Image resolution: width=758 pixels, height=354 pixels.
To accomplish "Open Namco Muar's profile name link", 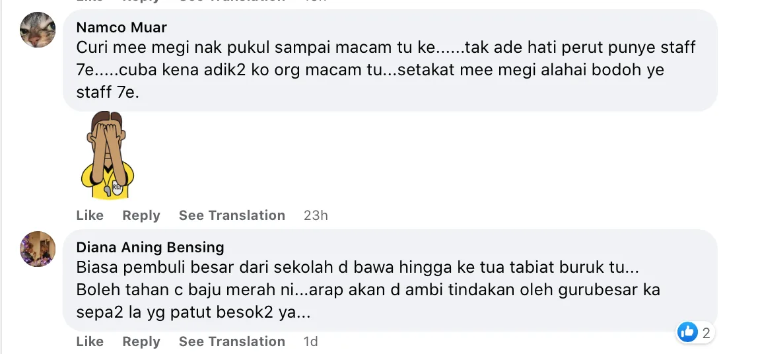I will click(121, 27).
